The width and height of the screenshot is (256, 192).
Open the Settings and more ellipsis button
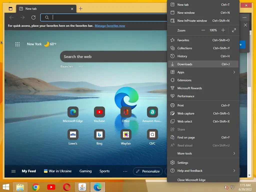pos(244,17)
